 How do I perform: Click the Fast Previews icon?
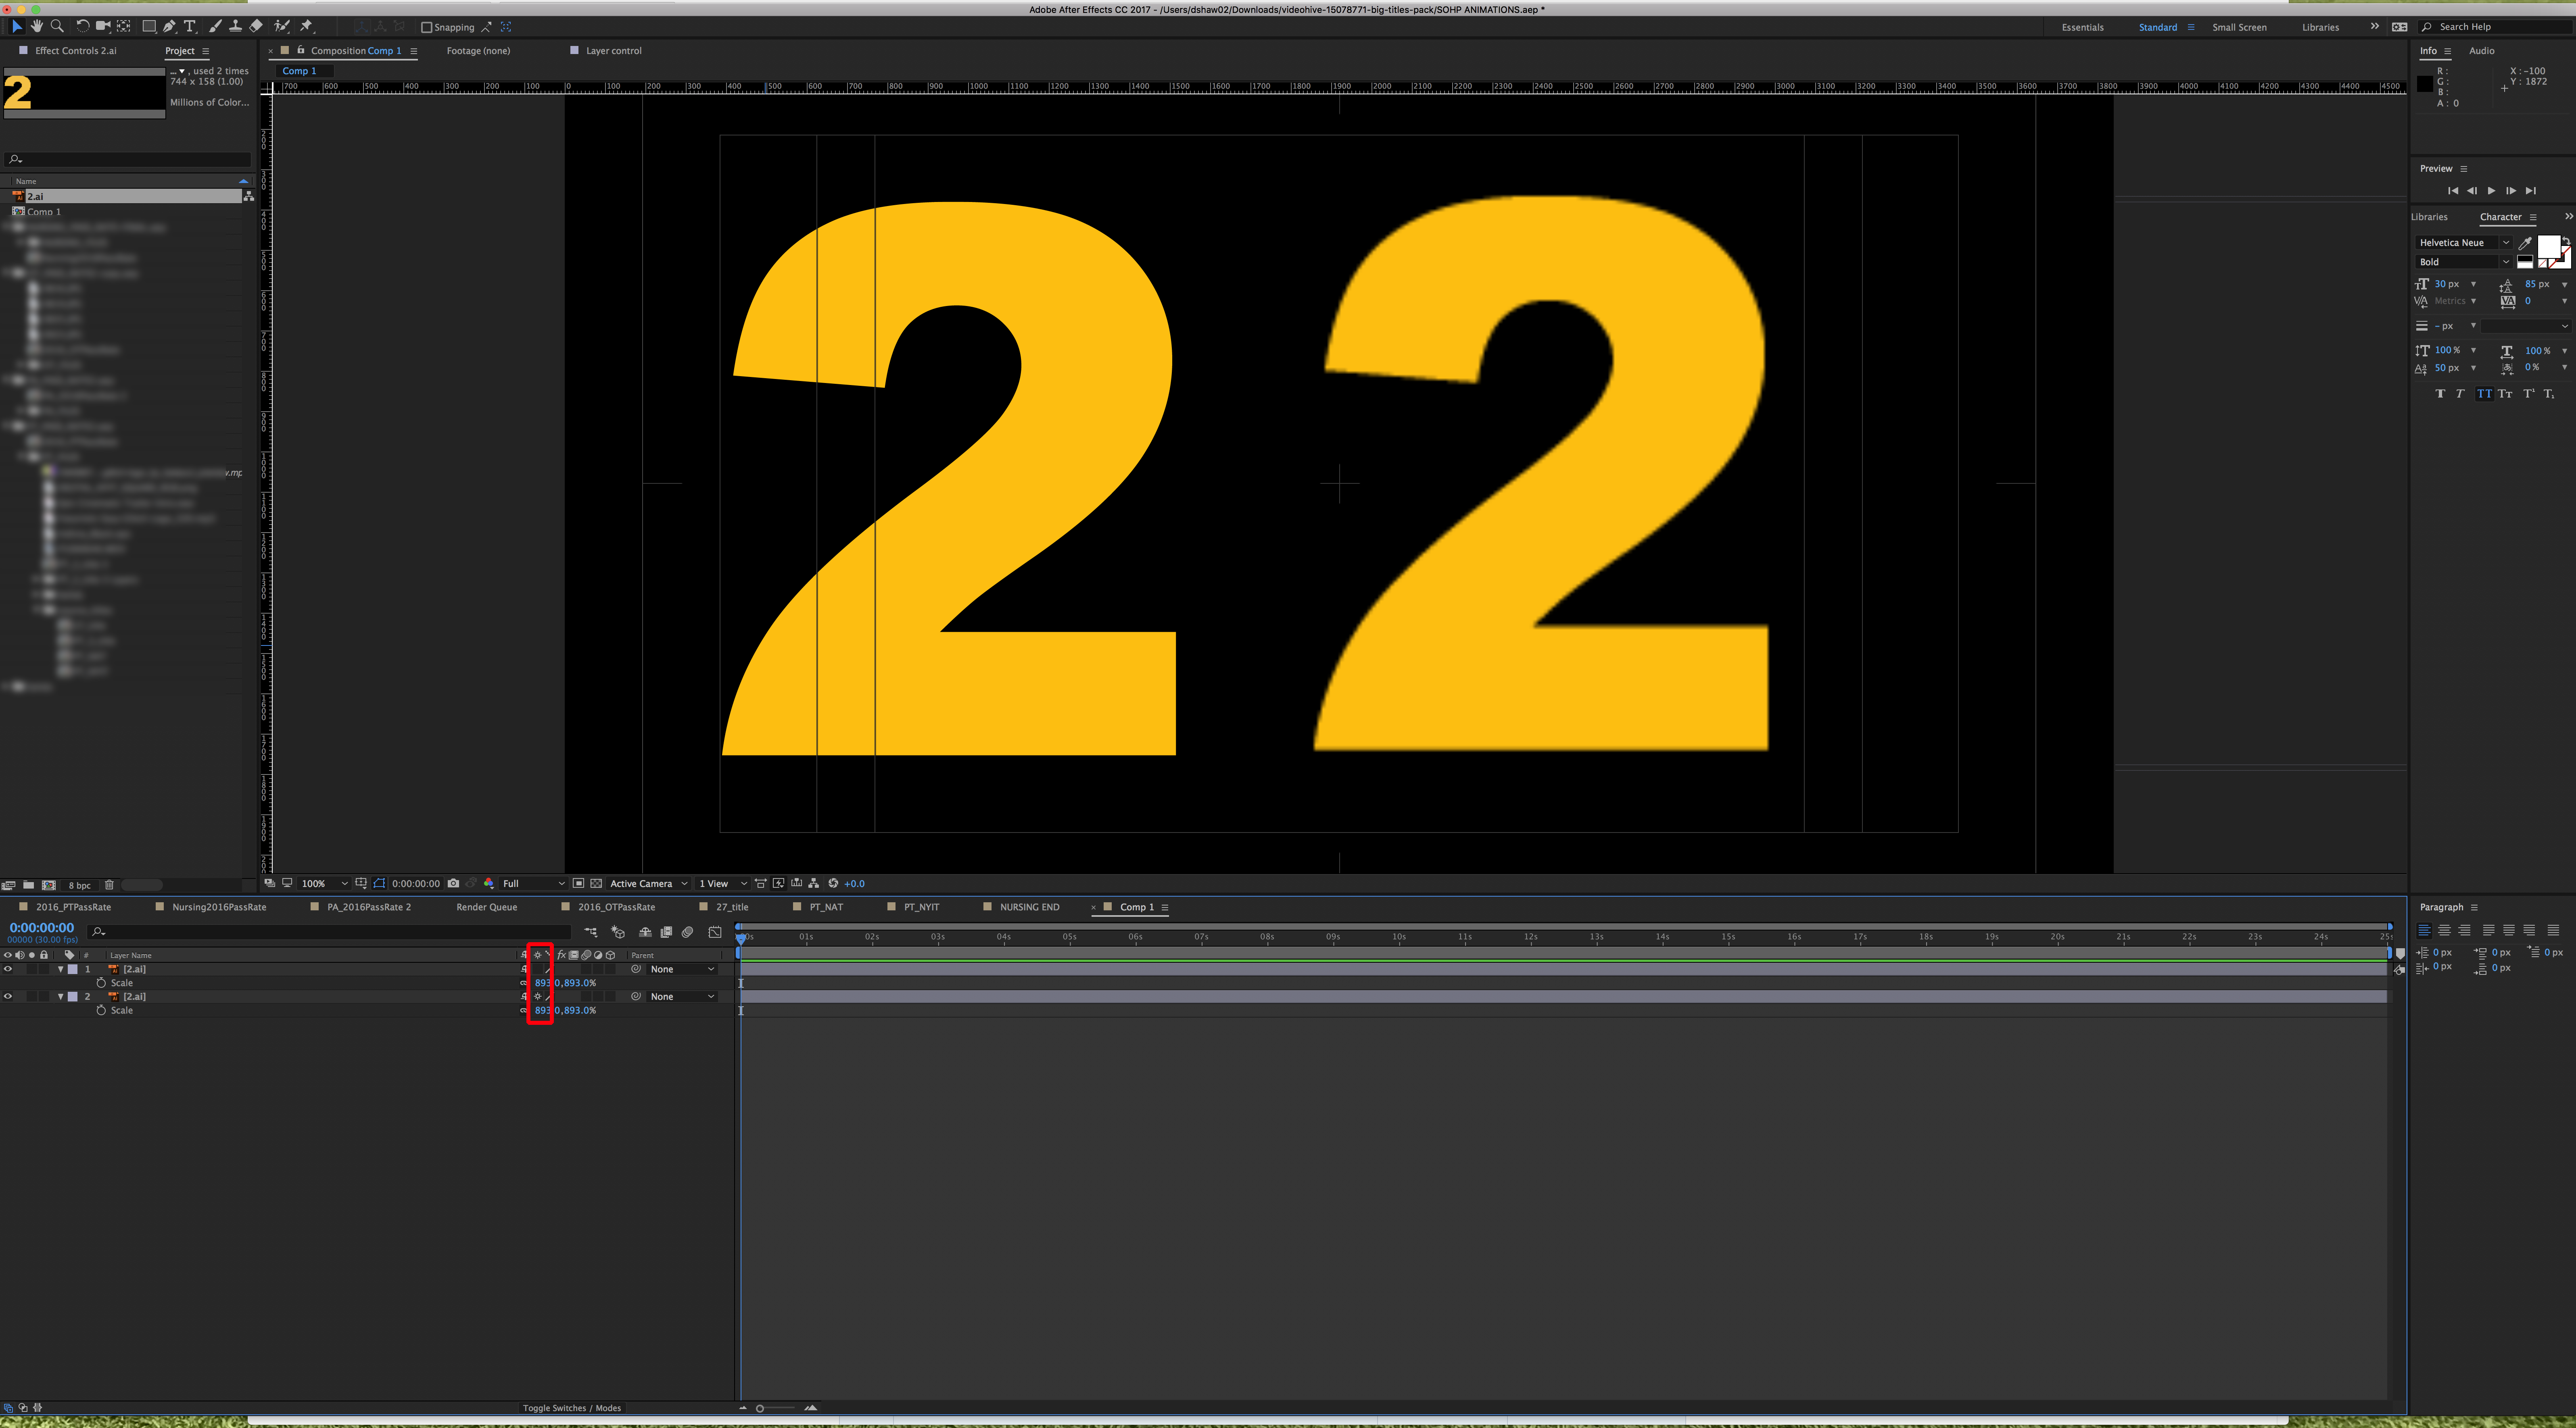[x=779, y=883]
